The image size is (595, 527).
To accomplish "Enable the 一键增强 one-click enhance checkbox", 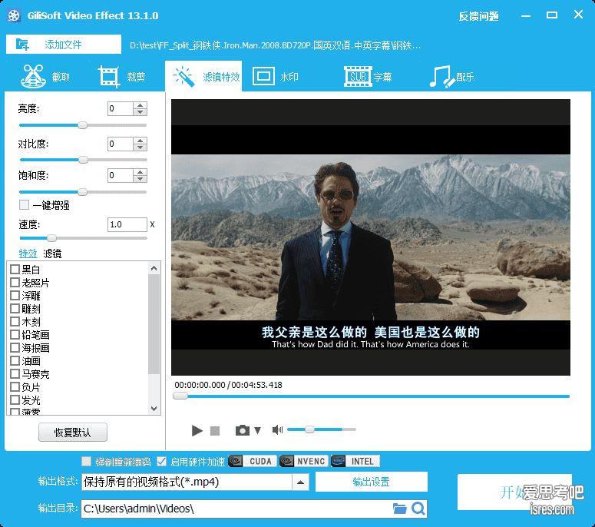I will point(24,205).
